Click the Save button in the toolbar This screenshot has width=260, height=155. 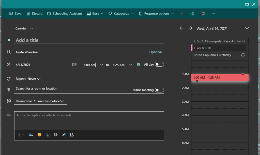[15, 13]
